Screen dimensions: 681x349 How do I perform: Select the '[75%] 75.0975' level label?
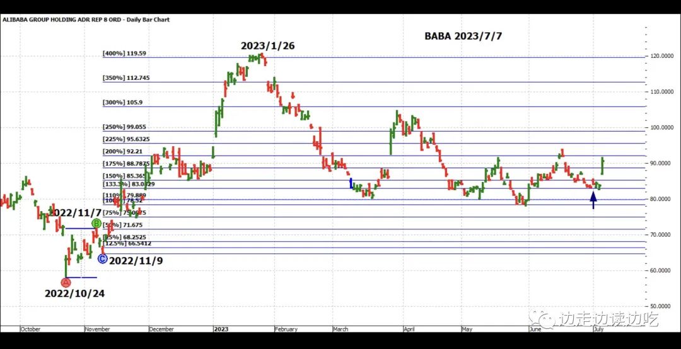(x=124, y=213)
